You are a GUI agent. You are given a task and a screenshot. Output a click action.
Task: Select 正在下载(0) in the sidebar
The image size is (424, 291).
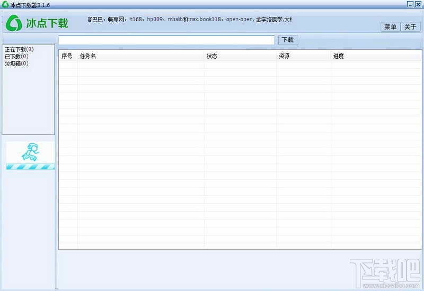click(19, 49)
